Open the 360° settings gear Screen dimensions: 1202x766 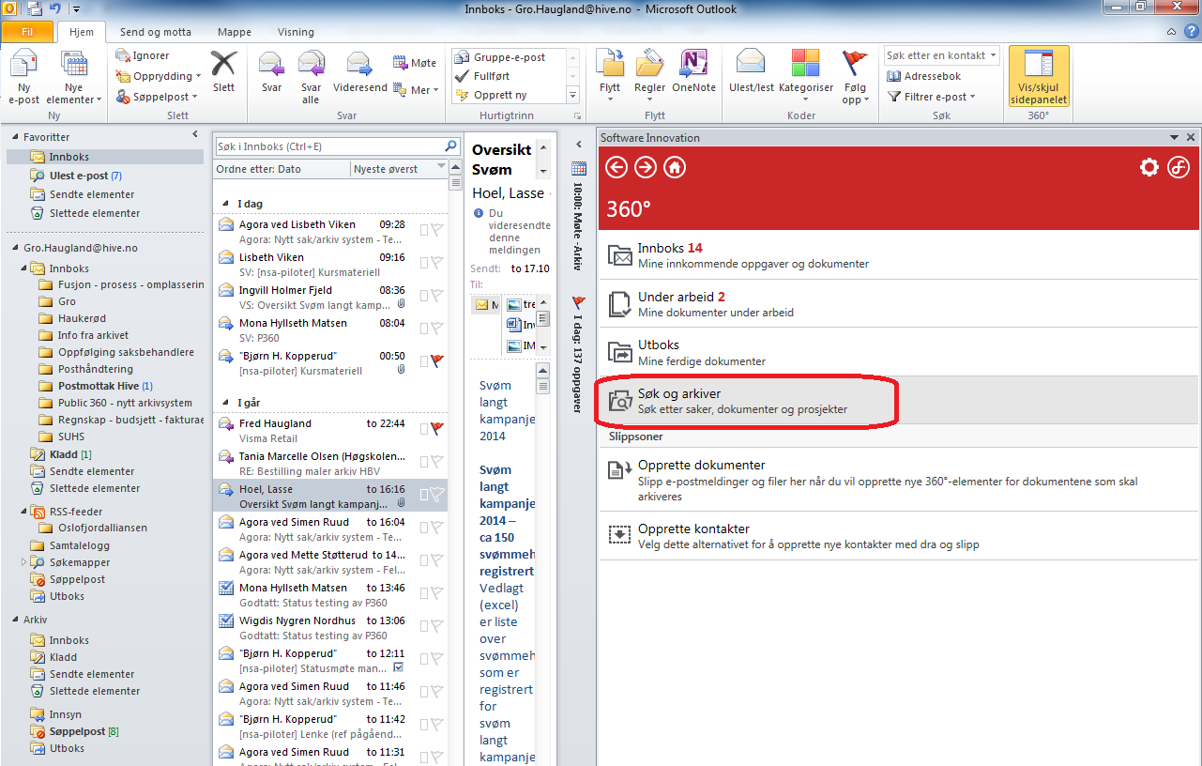click(x=1149, y=168)
